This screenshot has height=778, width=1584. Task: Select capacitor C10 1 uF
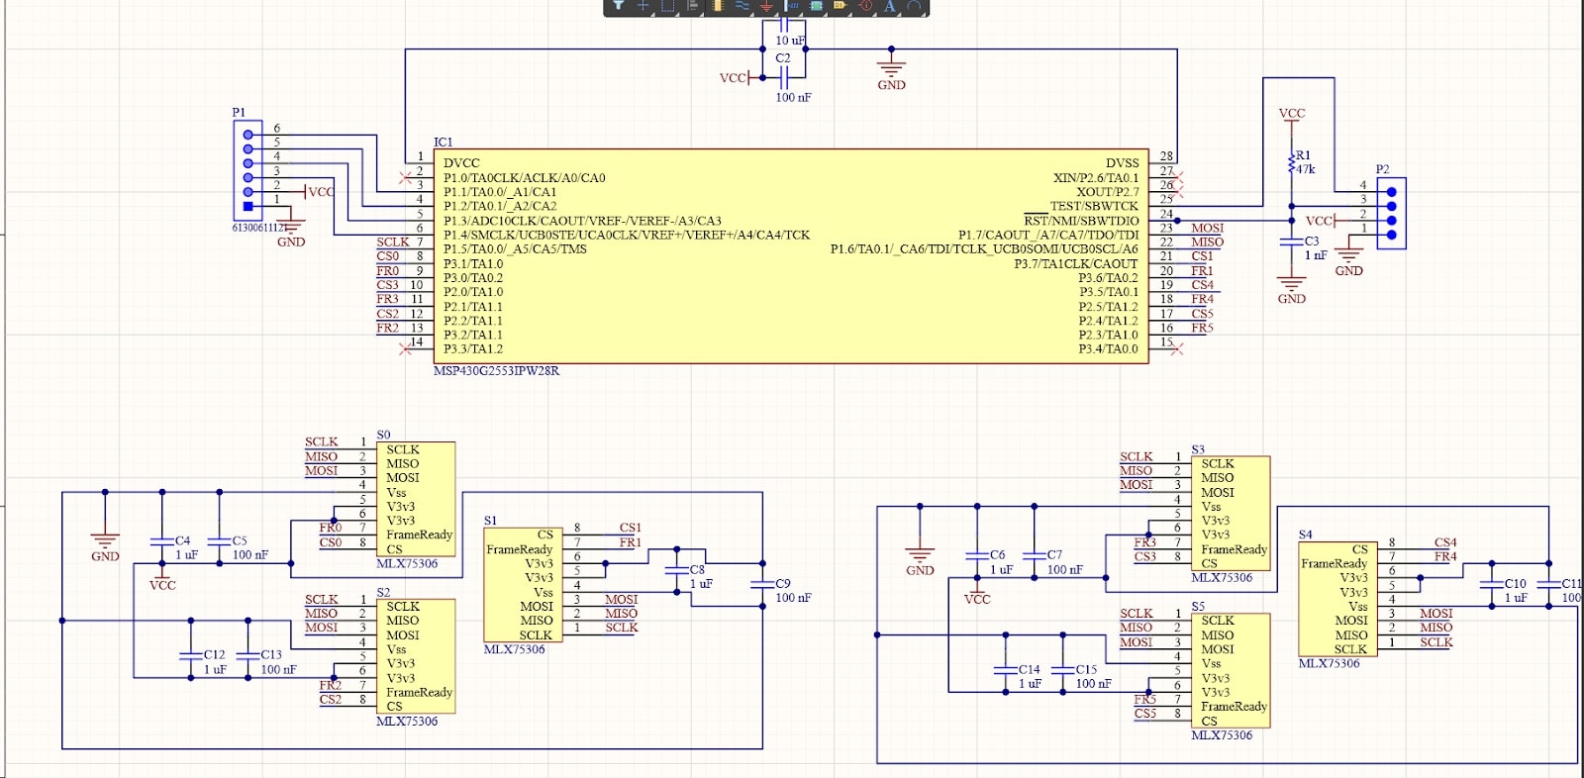(1492, 584)
